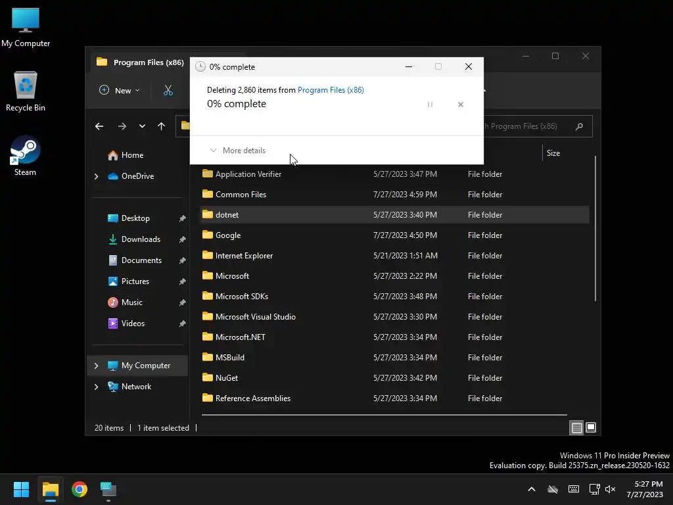
Task: Unpin Pictures using its pin icon
Action: pos(183,281)
